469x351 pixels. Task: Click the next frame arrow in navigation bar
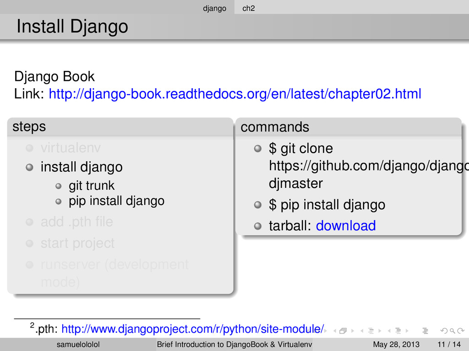(x=353, y=331)
